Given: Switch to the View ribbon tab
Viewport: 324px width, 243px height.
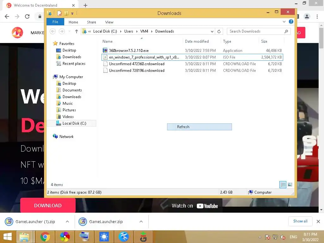Looking at the screenshot, I should (x=109, y=22).
